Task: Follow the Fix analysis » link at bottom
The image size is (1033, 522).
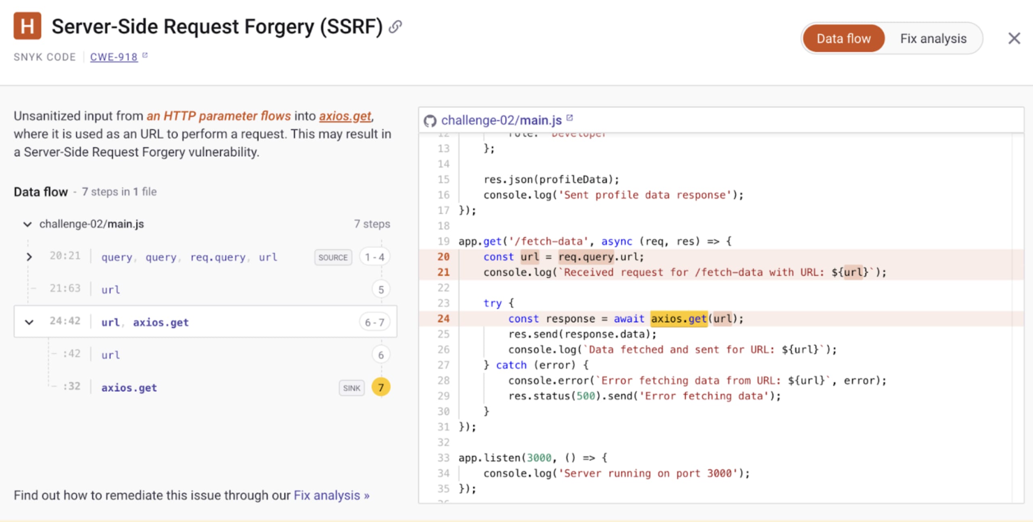Action: pyautogui.click(x=332, y=495)
